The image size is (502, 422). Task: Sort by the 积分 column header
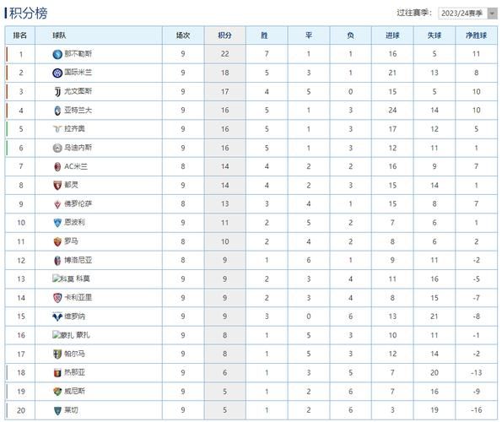(224, 35)
